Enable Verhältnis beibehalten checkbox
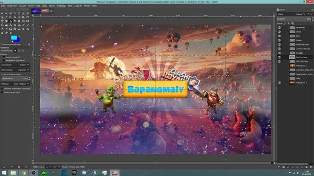 point(2,88)
